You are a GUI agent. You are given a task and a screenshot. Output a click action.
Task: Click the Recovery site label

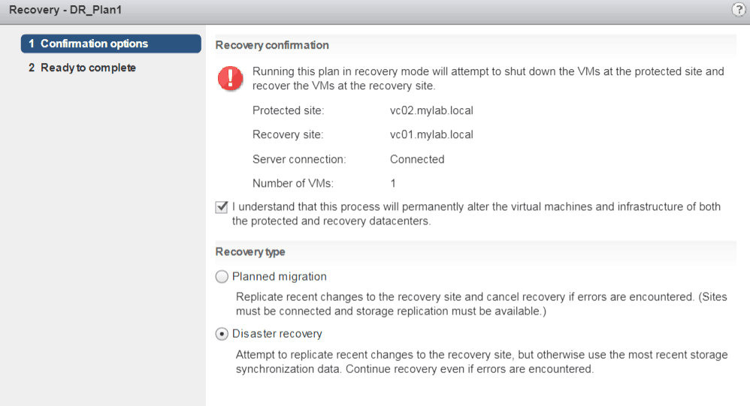point(288,135)
